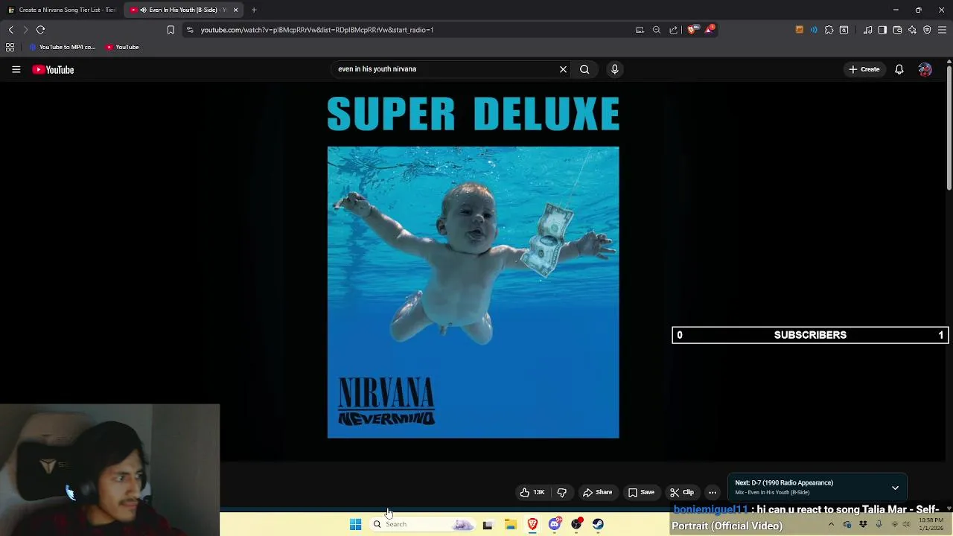Click the Nevermind album cover video
Image resolution: width=953 pixels, height=536 pixels.
[473, 292]
